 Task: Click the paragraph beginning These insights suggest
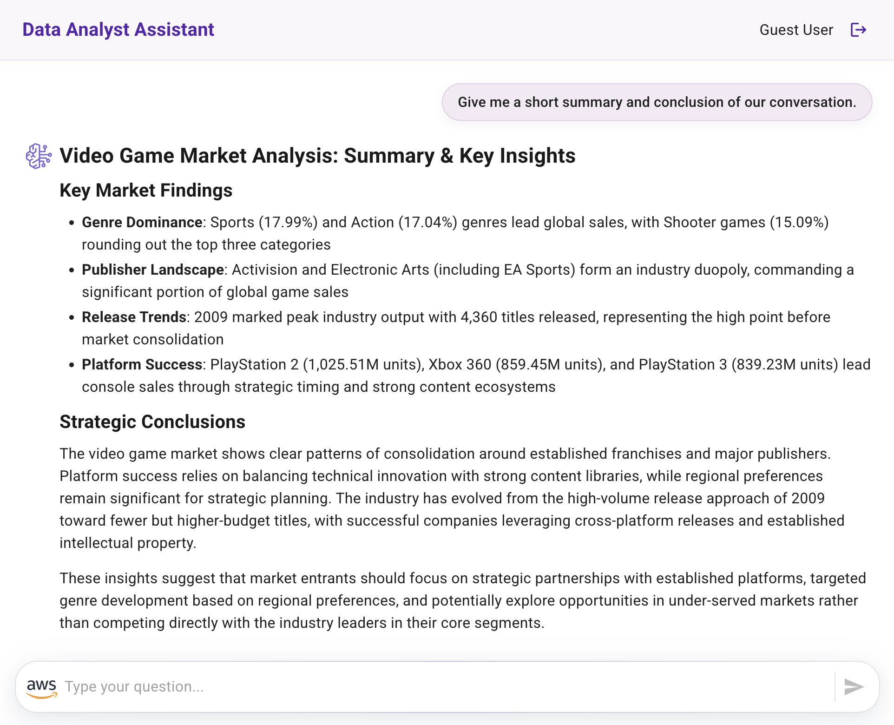[463, 600]
